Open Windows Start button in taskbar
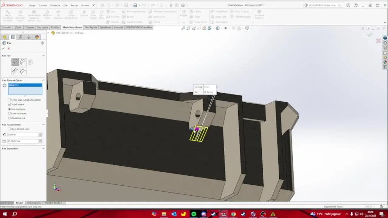Screen dimensions: 388x218 (x=5, y=214)
